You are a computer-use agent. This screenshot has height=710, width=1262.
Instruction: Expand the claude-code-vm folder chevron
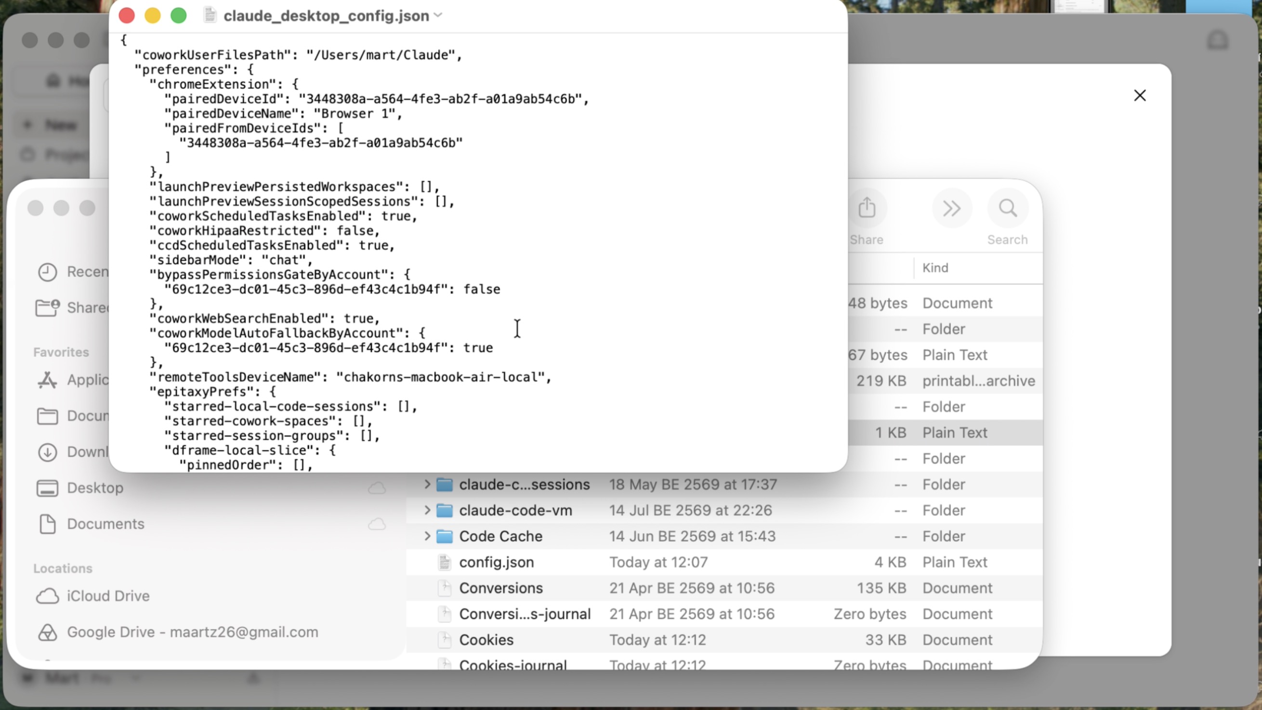click(x=427, y=511)
